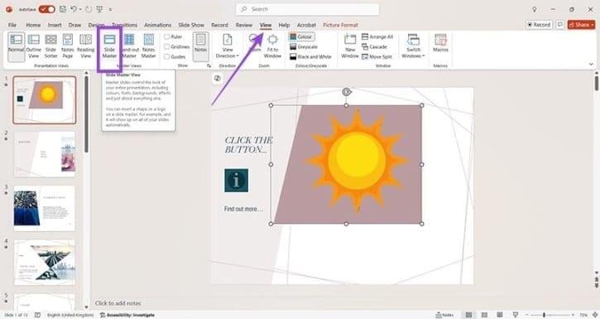Switch to the Picture Format tab
Viewport: 600px width, 319px height.
[341, 25]
